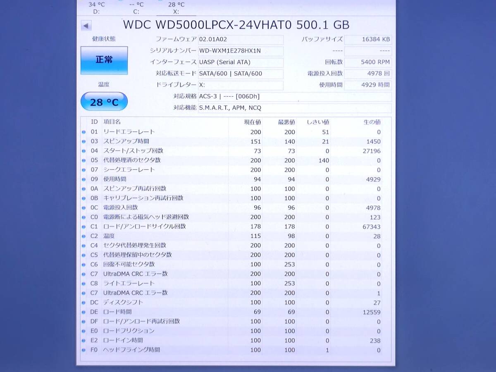Screen dimensions: 496x372
Task: Click the スピンアップ時間 attribute name
Action: pyautogui.click(x=126, y=141)
